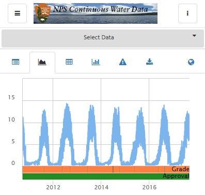Image resolution: width=205 pixels, height=195 pixels.
Task: Click the 2012 x-axis label
Action: click(x=53, y=187)
